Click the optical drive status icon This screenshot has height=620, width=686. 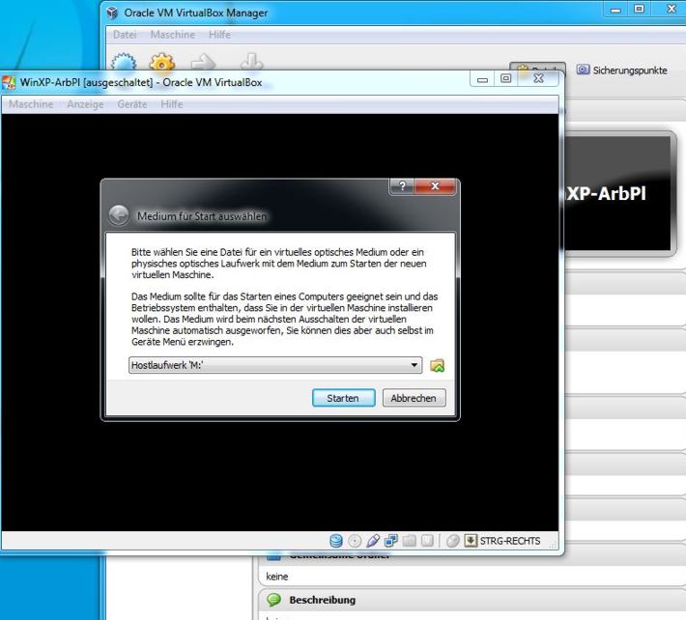pyautogui.click(x=355, y=541)
